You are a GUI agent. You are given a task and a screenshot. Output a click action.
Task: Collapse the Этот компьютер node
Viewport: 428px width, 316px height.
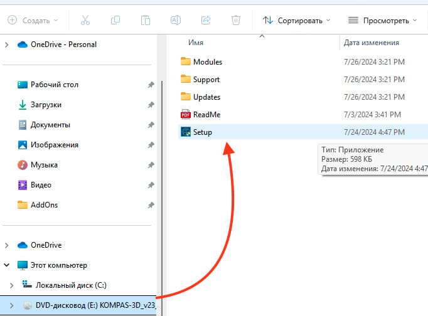click(6, 265)
